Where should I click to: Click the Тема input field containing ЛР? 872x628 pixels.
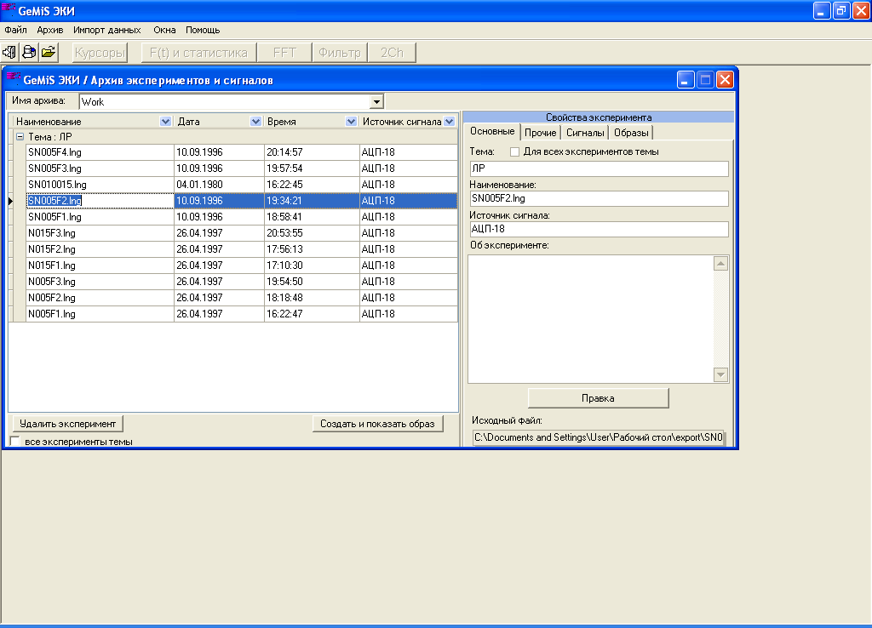(x=599, y=168)
